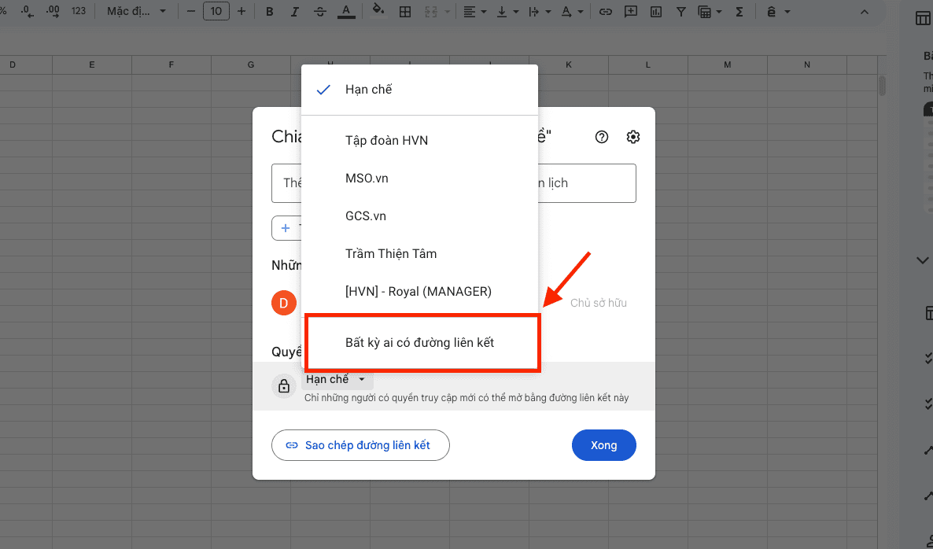Open the font family dropdown
The image size is (933, 549).
(137, 12)
